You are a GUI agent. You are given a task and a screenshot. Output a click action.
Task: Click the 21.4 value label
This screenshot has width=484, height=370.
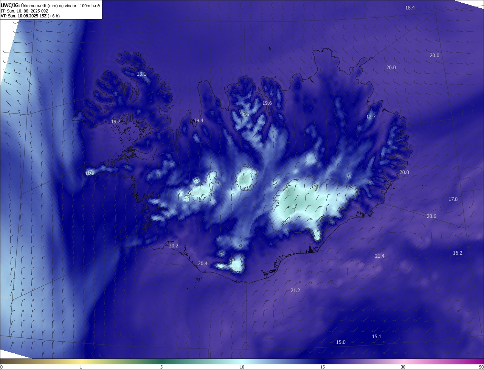(x=380, y=256)
